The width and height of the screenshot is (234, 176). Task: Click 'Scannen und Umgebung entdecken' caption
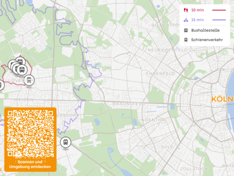pyautogui.click(x=30, y=164)
